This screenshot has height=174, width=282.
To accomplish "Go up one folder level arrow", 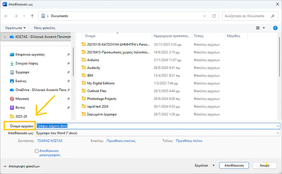I will coord(32,16).
